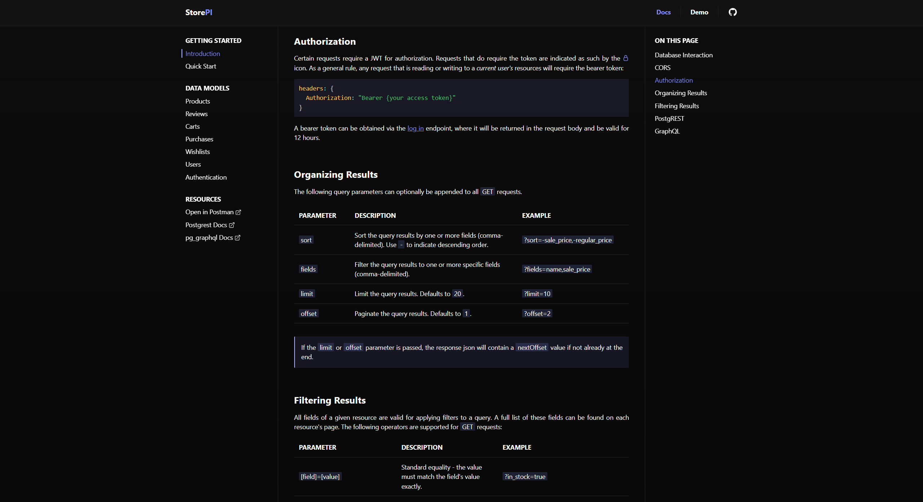The width and height of the screenshot is (923, 502).
Task: Click the external link icon beside Open in Postman
Action: click(x=238, y=212)
